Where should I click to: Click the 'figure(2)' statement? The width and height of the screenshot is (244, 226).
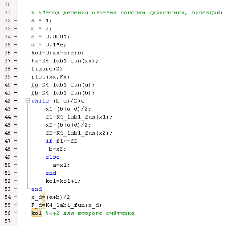coord(47,69)
